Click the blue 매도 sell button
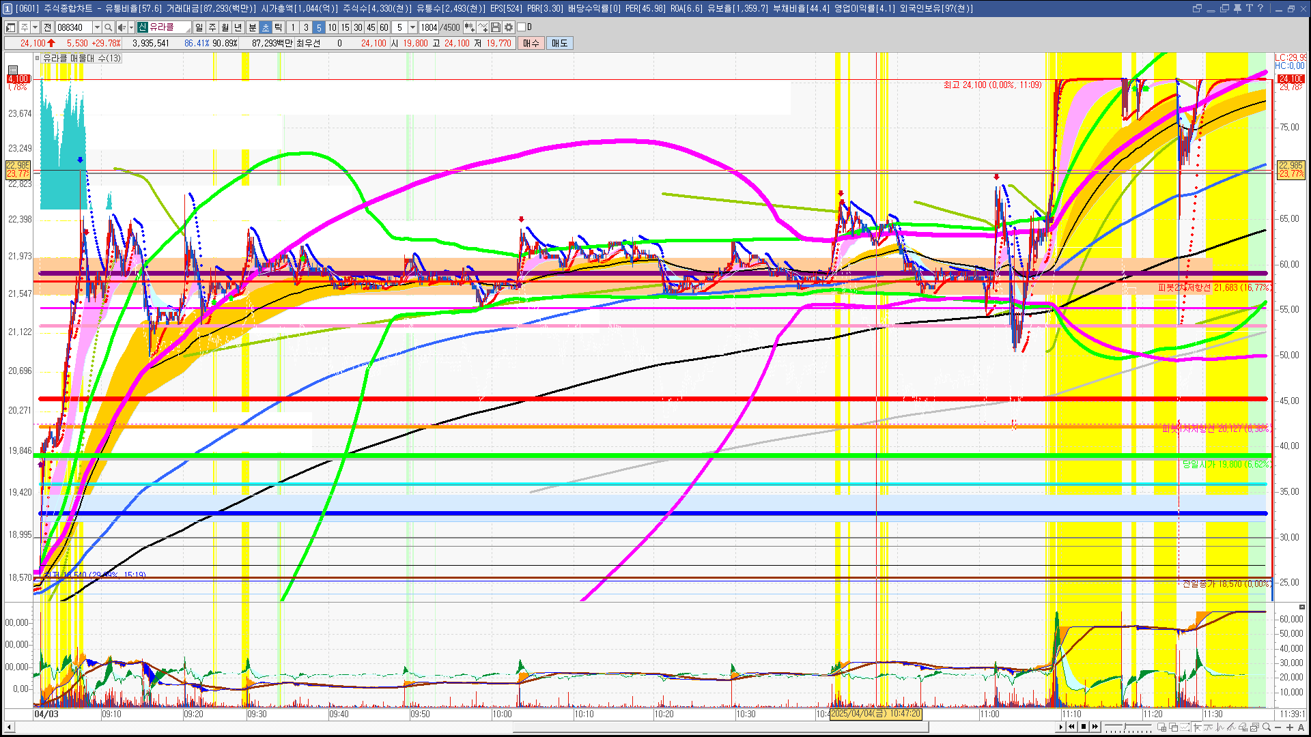 click(x=559, y=43)
